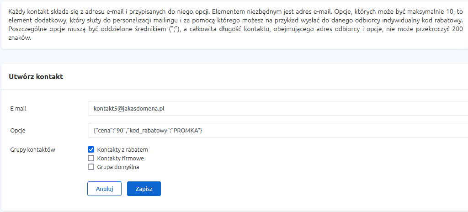Click the Kontakty z rabatem label text
The image size is (468, 212).
click(x=122, y=149)
